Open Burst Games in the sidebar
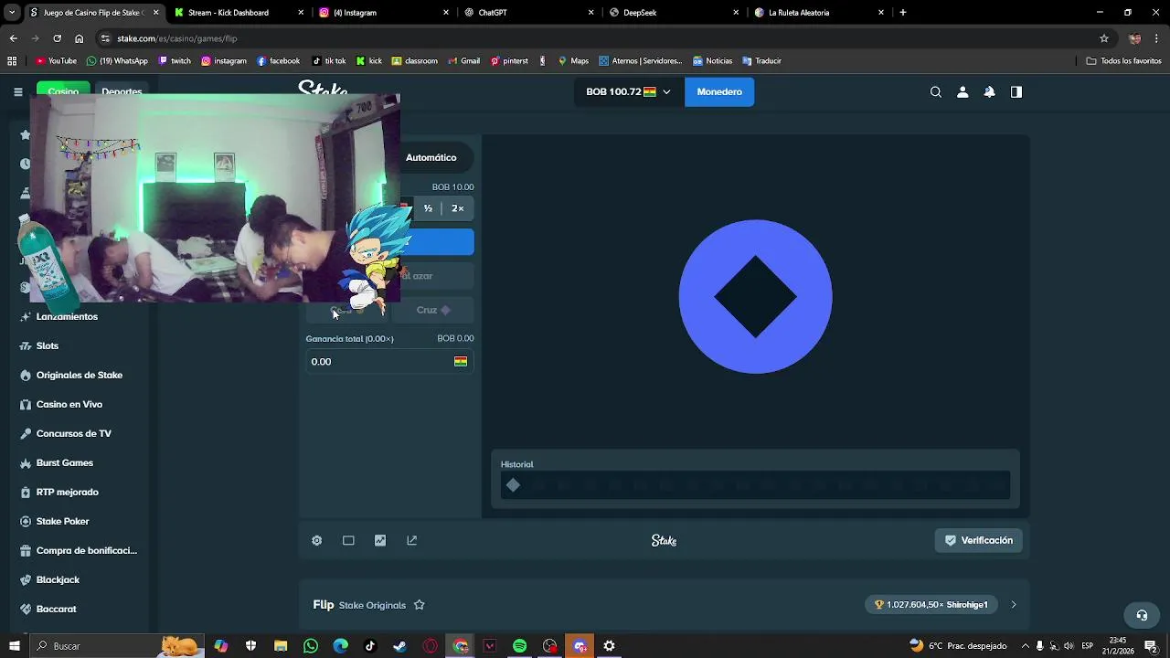 [64, 462]
